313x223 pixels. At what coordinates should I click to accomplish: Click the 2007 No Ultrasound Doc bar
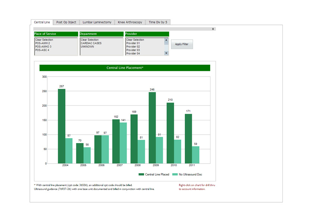coord(123,143)
